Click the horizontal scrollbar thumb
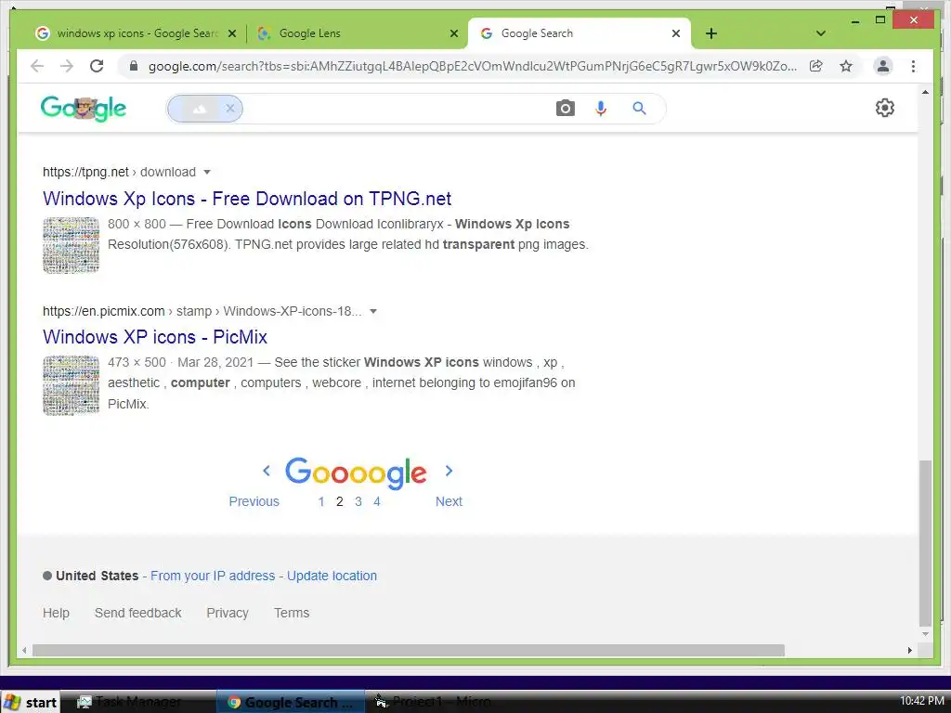The height and width of the screenshot is (713, 951). tap(409, 651)
